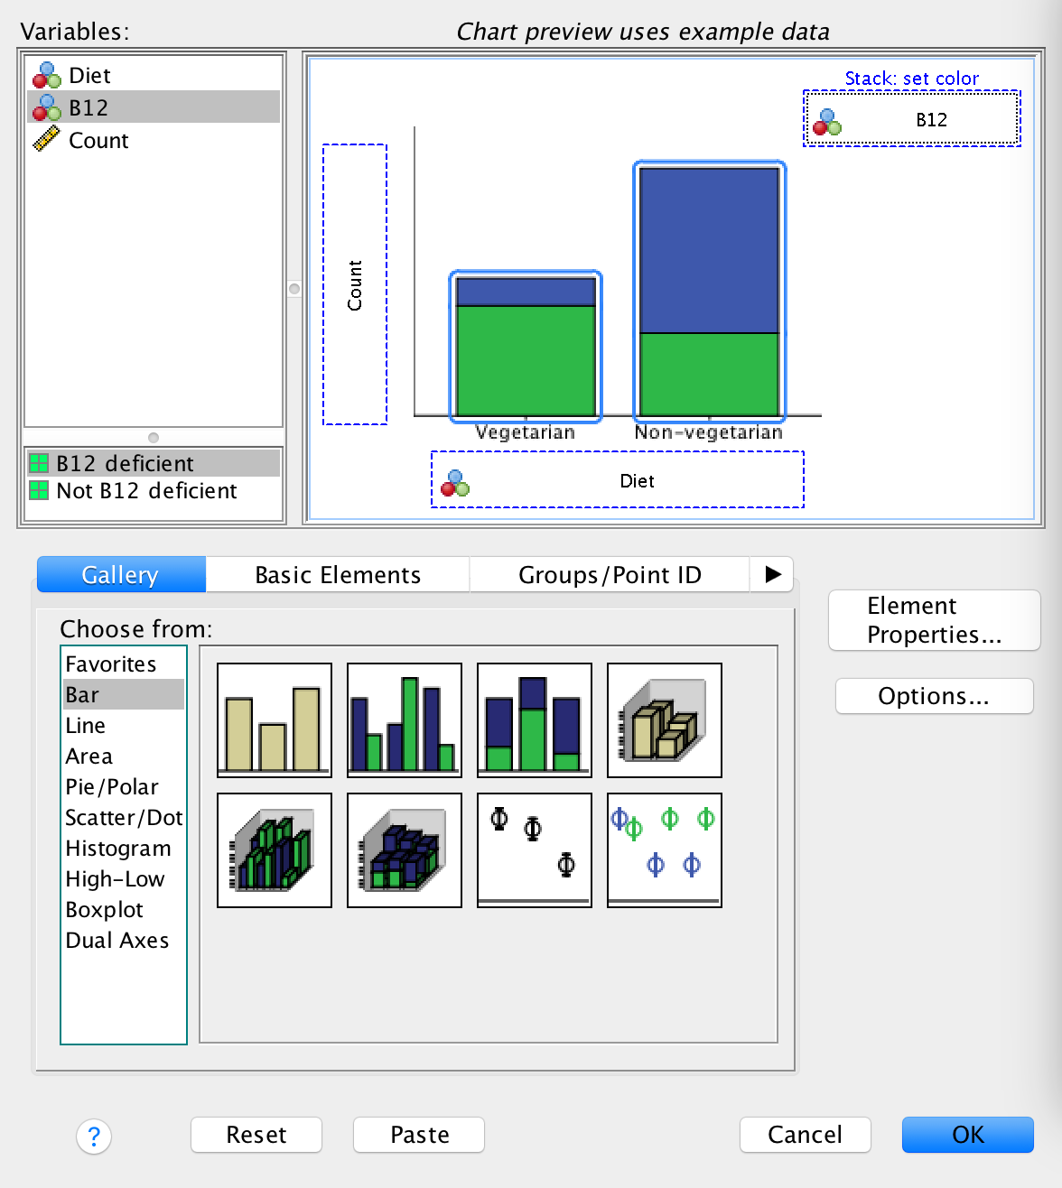
Task: Select the Stacked Bar chart icon
Action: 534,720
